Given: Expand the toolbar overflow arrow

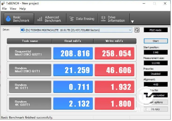Looking at the screenshot, I should [132, 21].
